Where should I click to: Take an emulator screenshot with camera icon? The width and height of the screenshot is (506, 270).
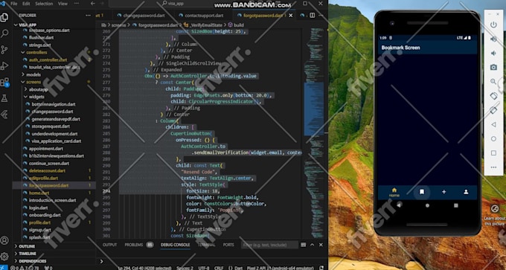point(493,67)
